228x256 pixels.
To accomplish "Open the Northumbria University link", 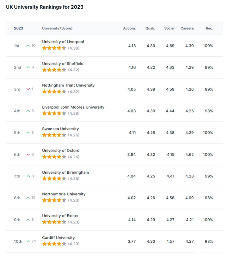I will 64,194.
